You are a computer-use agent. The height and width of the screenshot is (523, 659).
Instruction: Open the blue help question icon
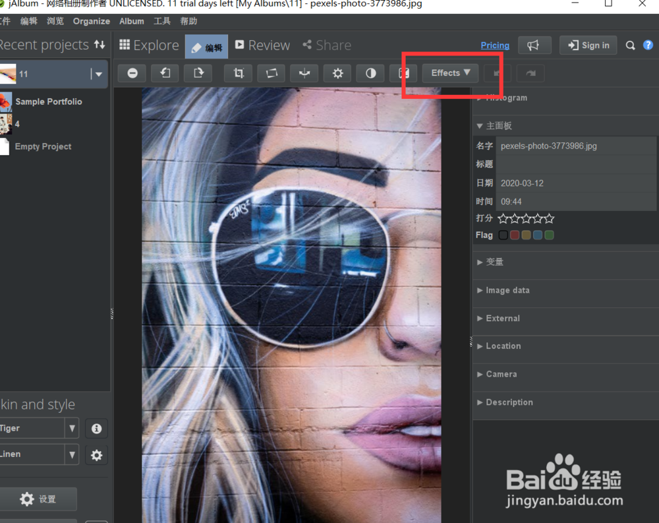coord(648,45)
